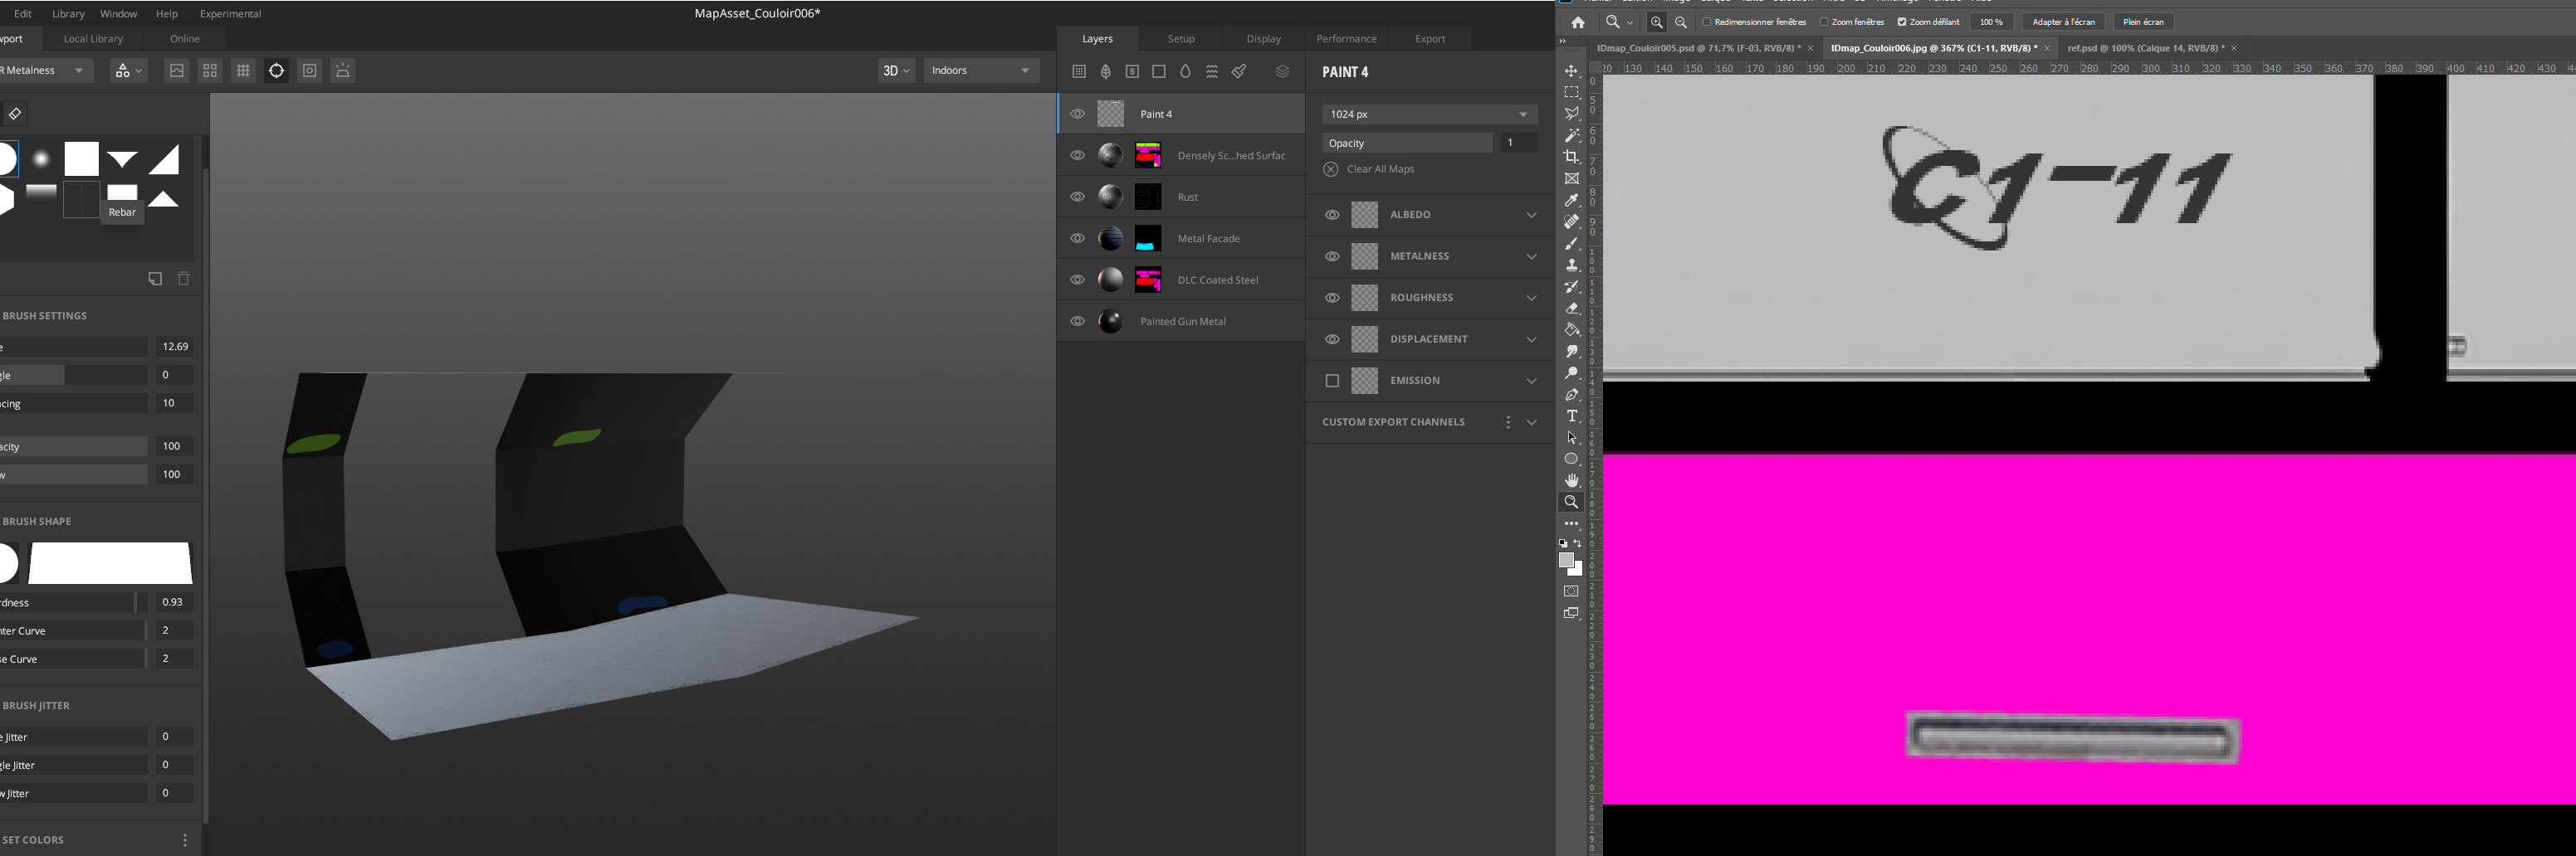This screenshot has width=2576, height=856.
Task: Uncheck the Zoom défilant option
Action: [x=1902, y=22]
